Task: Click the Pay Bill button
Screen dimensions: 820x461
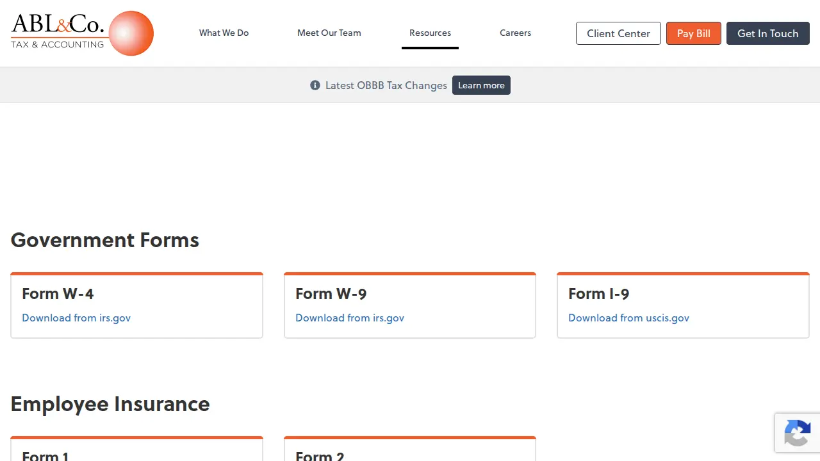Action: click(694, 33)
